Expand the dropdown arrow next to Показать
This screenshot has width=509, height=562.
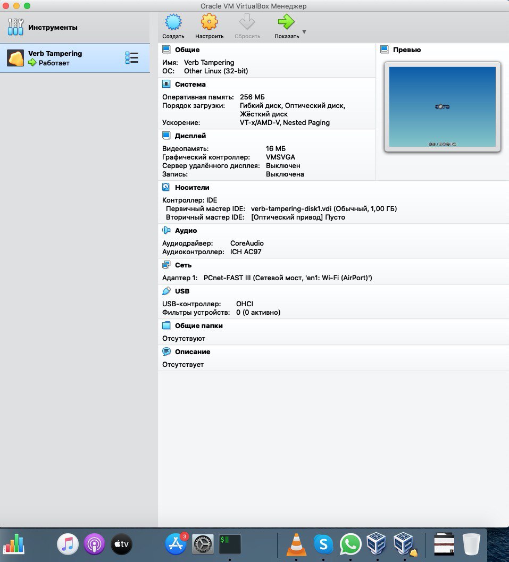[x=304, y=31]
